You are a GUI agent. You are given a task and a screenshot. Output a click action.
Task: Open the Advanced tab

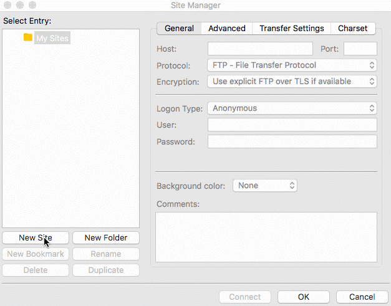click(227, 29)
